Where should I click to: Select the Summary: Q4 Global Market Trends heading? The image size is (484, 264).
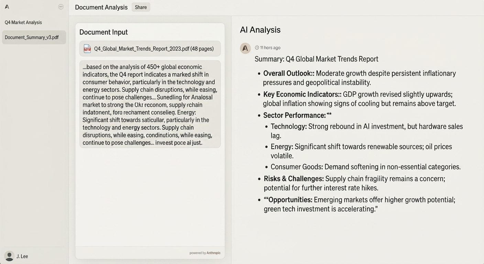(x=317, y=59)
